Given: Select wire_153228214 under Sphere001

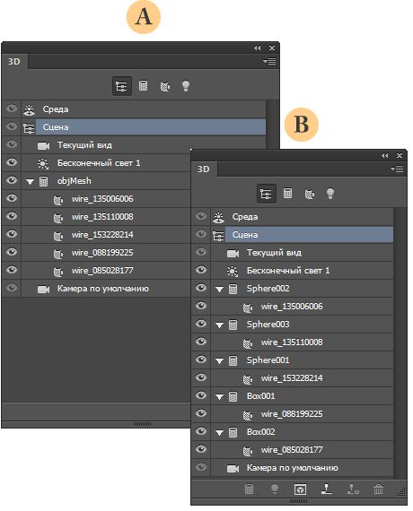Looking at the screenshot, I should click(302, 378).
